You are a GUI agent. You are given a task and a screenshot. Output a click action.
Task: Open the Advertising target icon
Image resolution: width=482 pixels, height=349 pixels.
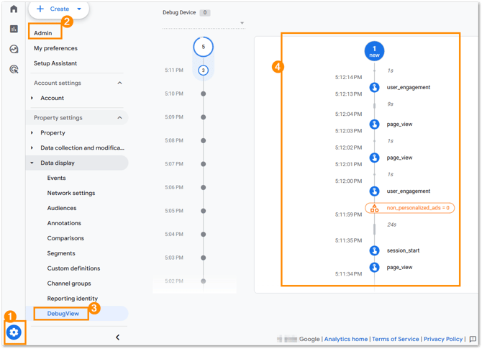point(14,69)
